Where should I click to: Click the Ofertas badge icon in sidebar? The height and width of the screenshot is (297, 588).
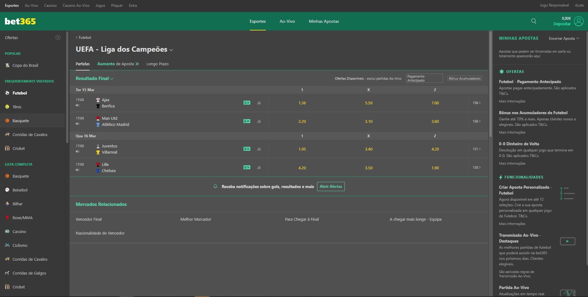tap(58, 38)
